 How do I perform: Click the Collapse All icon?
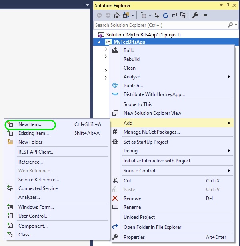click(x=174, y=15)
